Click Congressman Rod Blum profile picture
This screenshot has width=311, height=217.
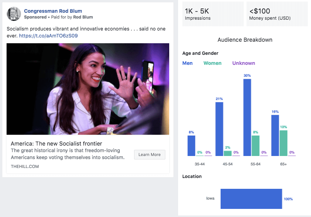coord(14,14)
